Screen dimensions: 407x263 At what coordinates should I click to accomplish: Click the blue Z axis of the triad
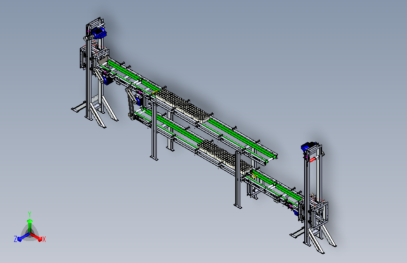tap(23, 237)
